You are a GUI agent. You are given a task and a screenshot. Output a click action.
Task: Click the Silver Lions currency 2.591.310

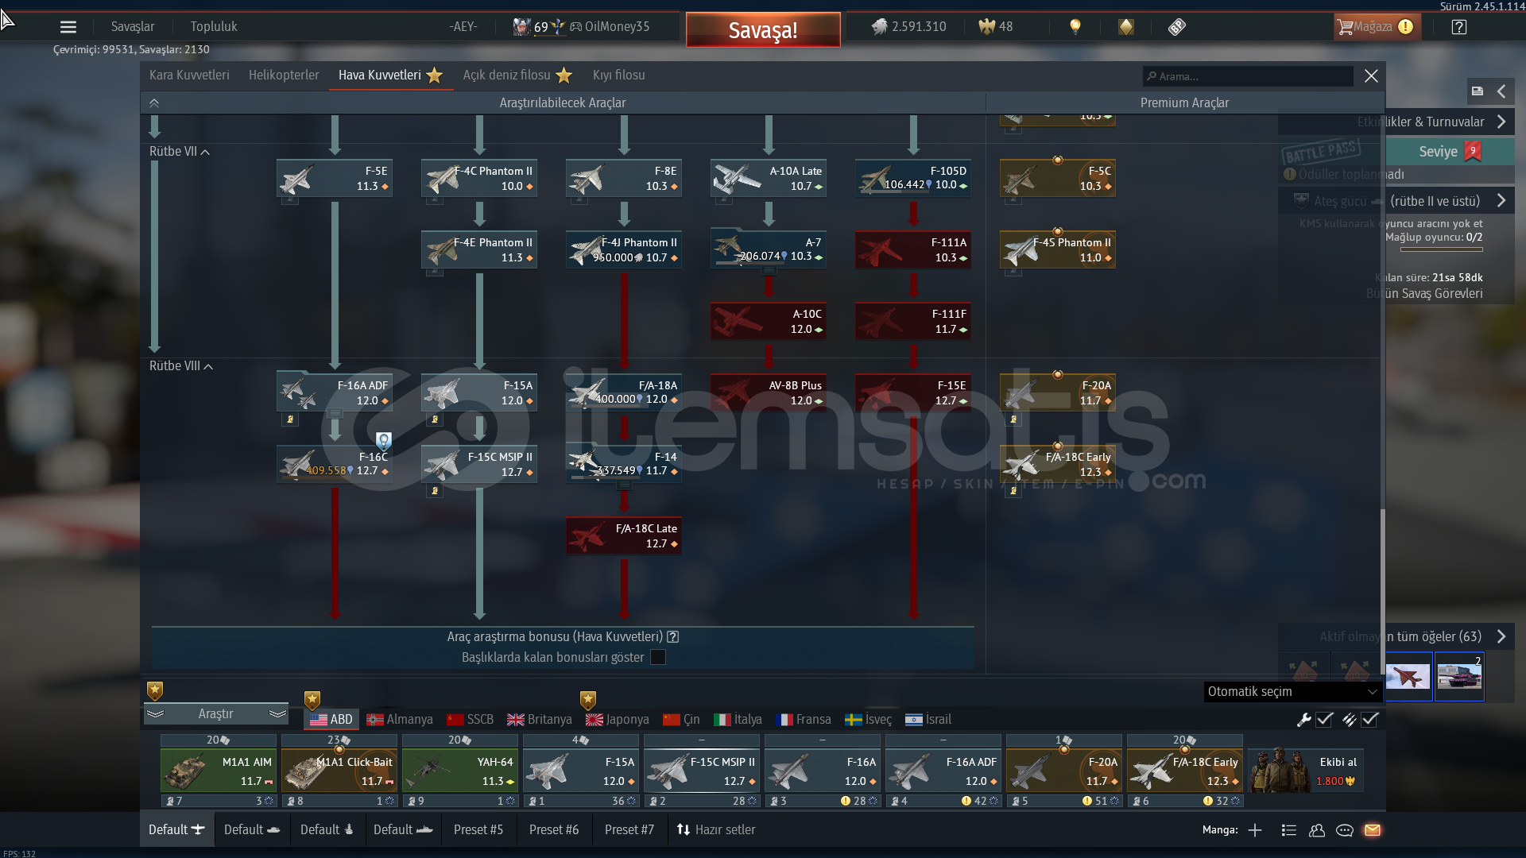point(909,27)
